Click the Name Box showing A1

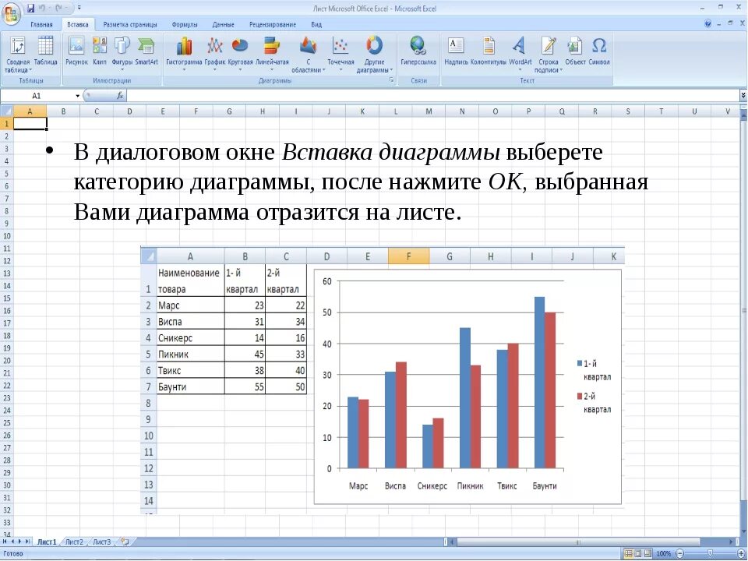[x=37, y=96]
